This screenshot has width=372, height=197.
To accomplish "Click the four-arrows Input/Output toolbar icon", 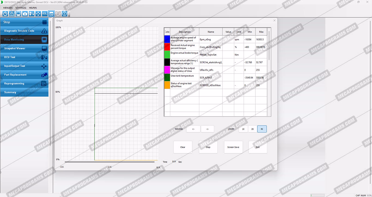I will (38, 14).
